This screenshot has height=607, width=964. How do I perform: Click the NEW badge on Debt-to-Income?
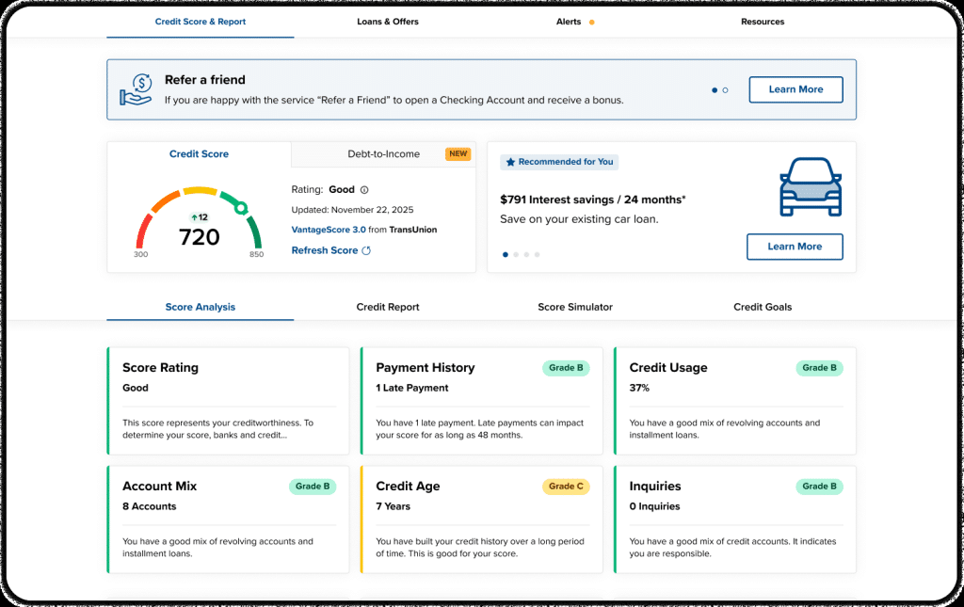pyautogui.click(x=458, y=153)
